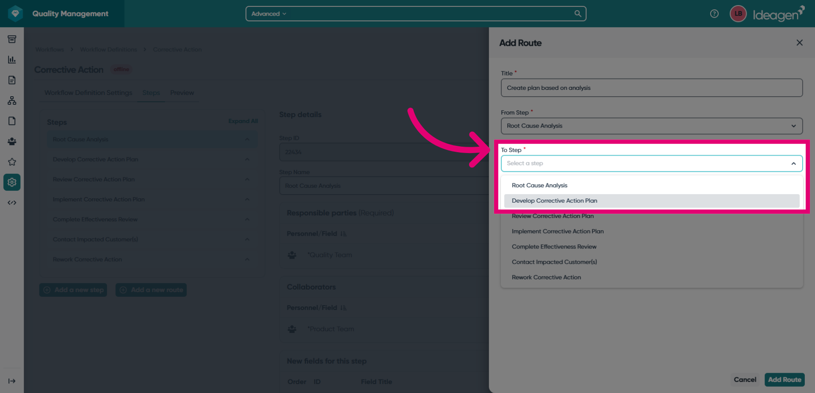The height and width of the screenshot is (393, 815).
Task: Click the search magnifier icon
Action: [x=578, y=14]
